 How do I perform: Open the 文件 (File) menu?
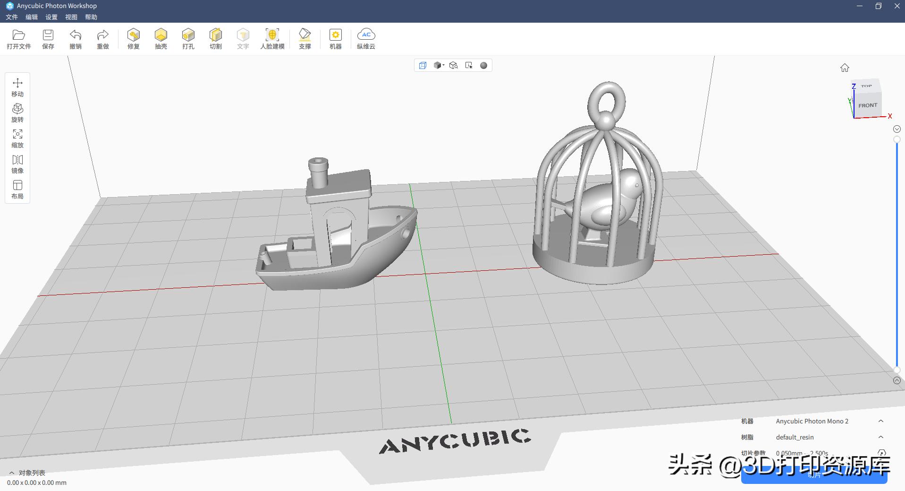[x=12, y=17]
